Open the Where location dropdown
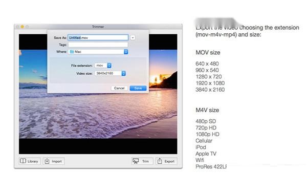 98,52
